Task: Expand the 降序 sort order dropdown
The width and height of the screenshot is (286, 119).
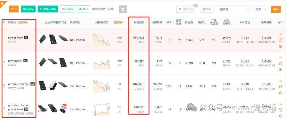Action: click(261, 9)
